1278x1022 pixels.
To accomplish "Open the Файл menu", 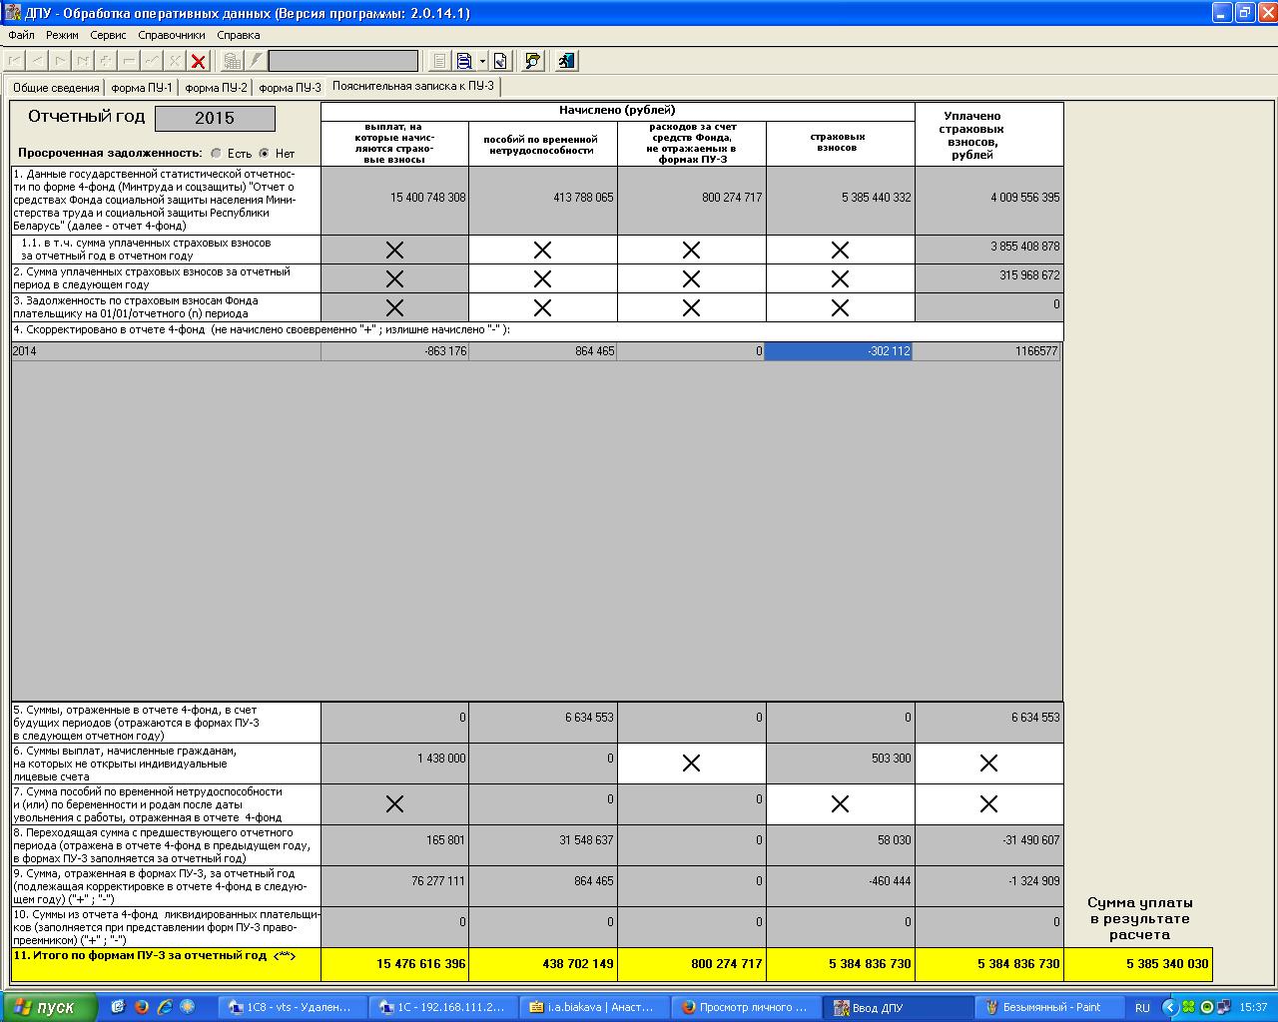I will 20,35.
